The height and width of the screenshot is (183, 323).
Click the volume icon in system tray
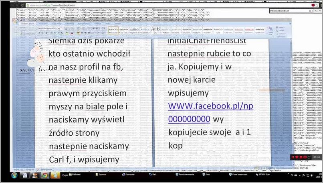coord(312,175)
